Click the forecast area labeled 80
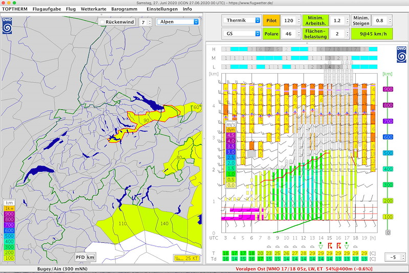Image resolution: width=409 pixels, height=273 pixels. pos(179,157)
